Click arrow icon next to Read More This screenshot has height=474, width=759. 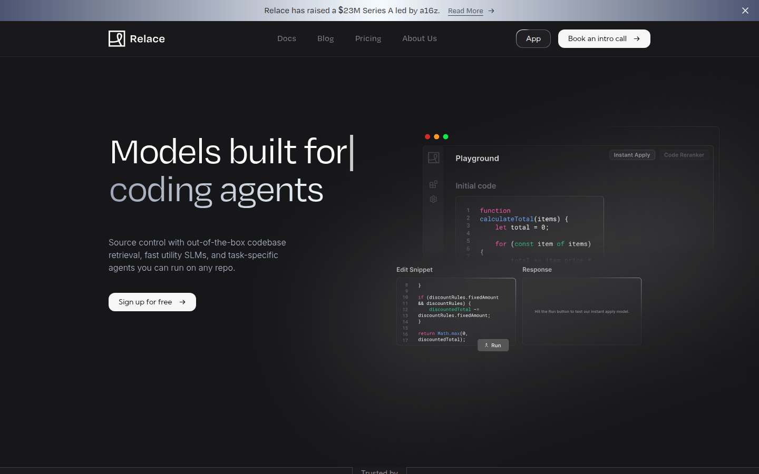click(491, 11)
